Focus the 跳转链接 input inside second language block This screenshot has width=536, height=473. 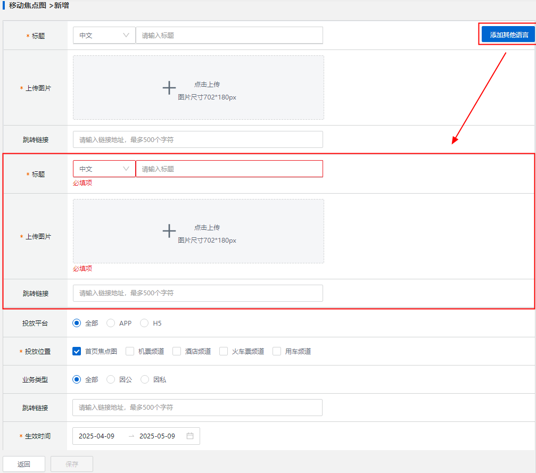[x=197, y=293]
